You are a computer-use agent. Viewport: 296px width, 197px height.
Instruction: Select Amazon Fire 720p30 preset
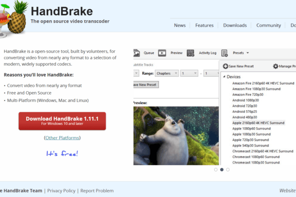point(248,95)
